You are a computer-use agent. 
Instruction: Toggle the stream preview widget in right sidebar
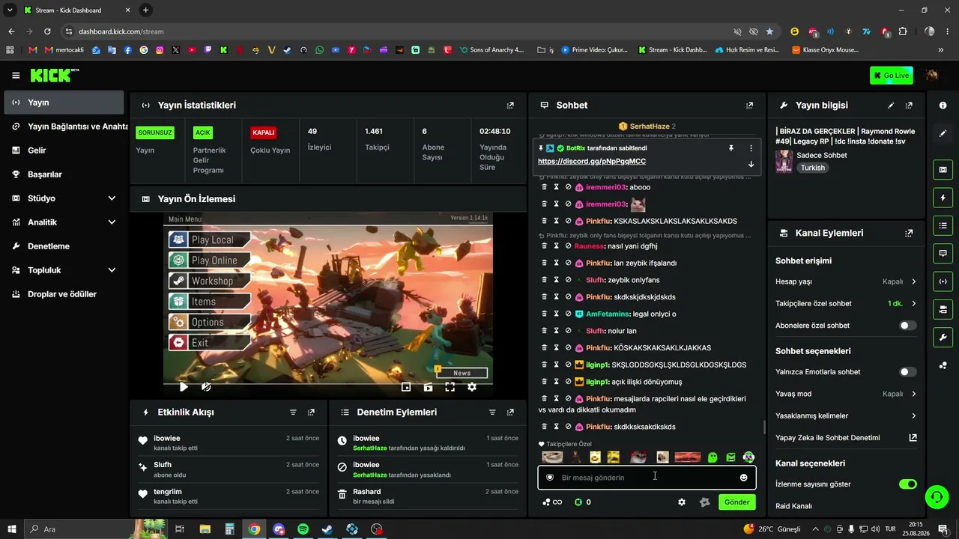tap(943, 170)
